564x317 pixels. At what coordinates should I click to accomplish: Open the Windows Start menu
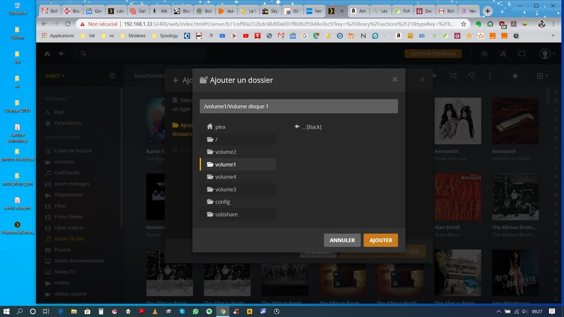coord(6,311)
